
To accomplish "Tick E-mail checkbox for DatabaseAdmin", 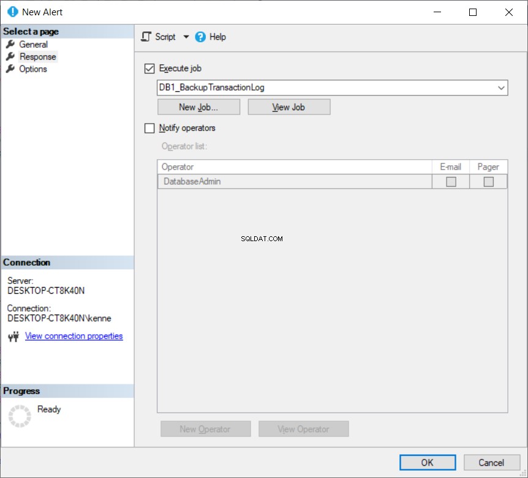I will click(451, 182).
